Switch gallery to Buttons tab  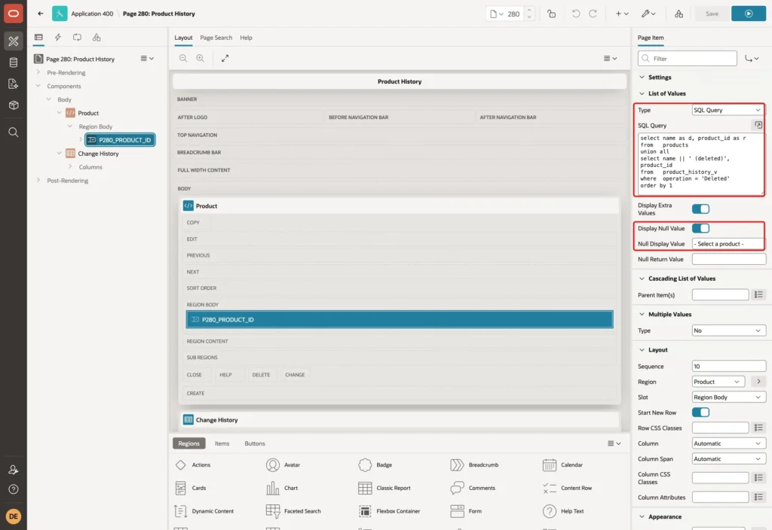[255, 443]
